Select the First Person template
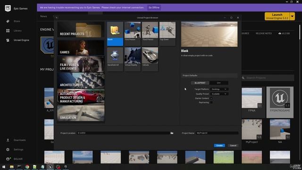Screen dimensions: 302x170 tap(132, 34)
